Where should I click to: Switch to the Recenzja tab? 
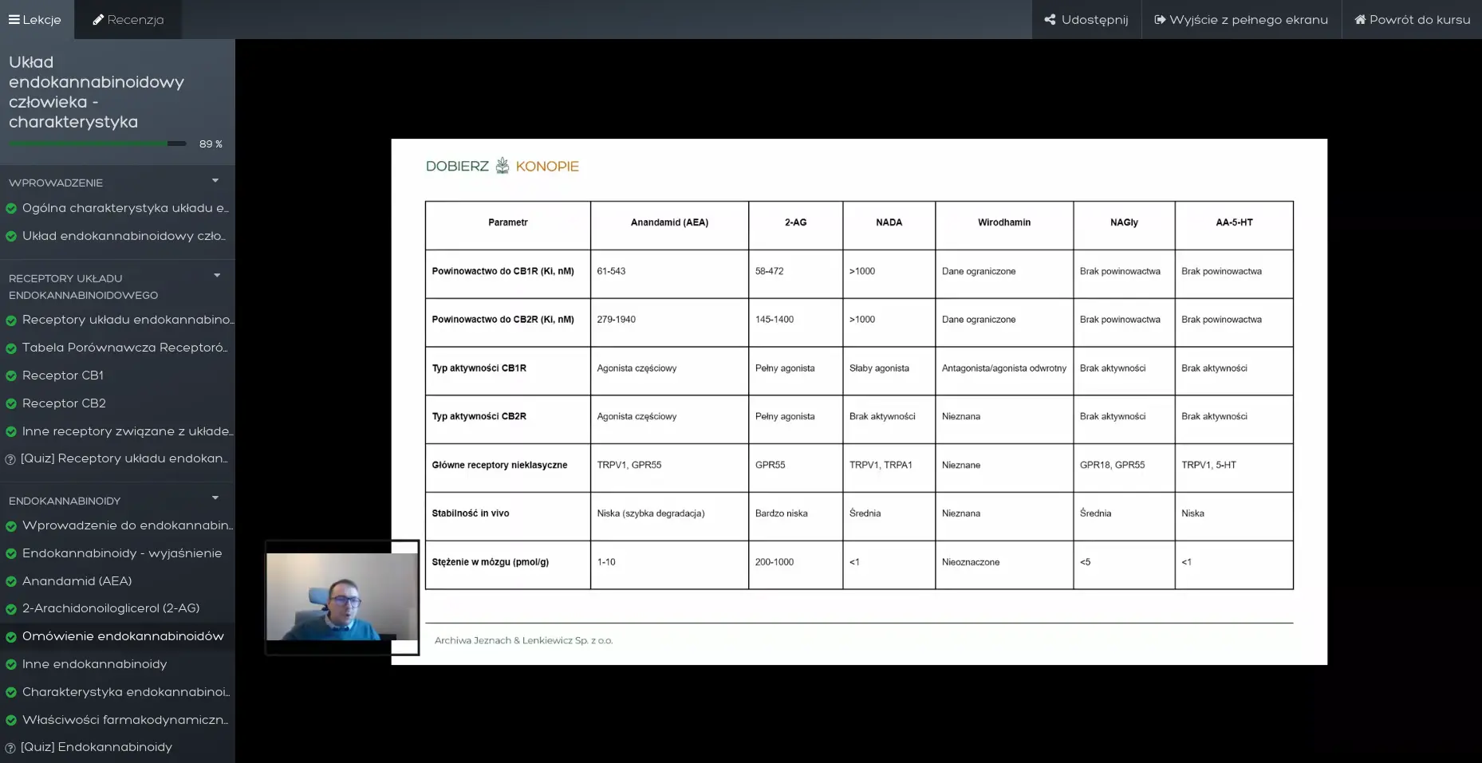[128, 20]
